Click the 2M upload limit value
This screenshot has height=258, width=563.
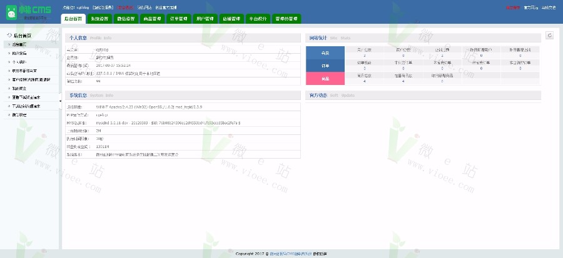point(99,131)
